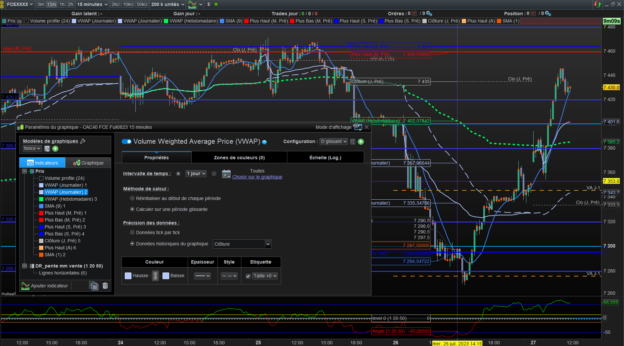Toggle the VWAP indicator on/off switch

pos(126,142)
